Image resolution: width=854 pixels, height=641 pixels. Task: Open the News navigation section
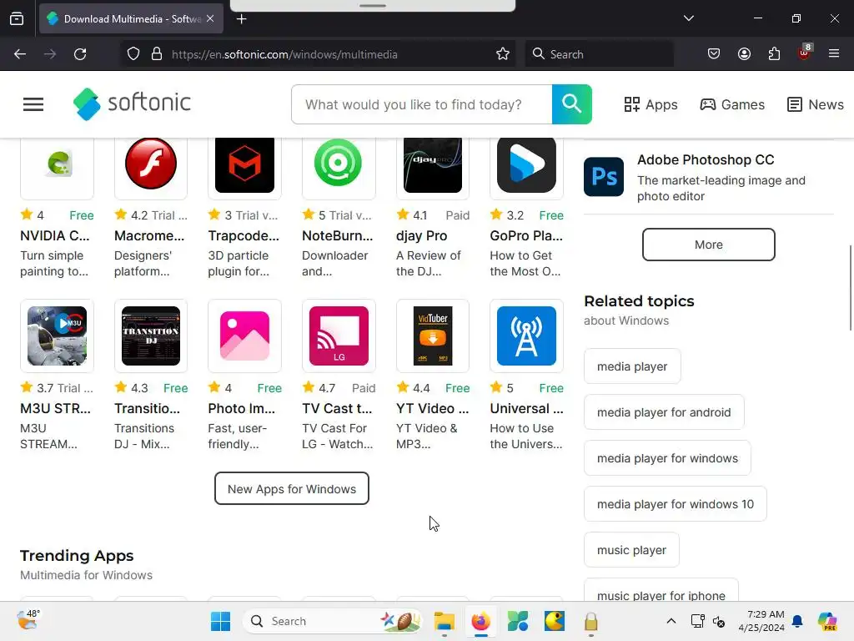coord(816,104)
